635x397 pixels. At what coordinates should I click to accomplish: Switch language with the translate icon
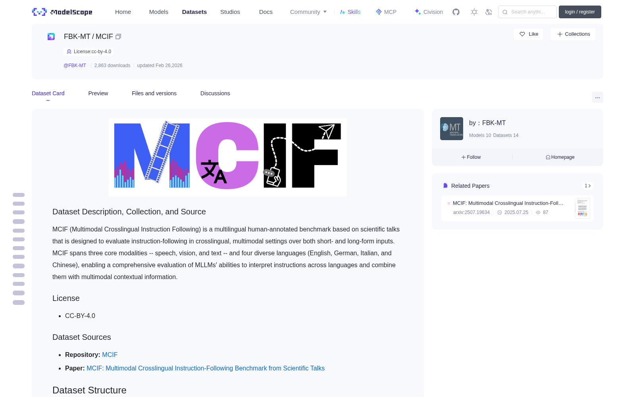tap(489, 12)
